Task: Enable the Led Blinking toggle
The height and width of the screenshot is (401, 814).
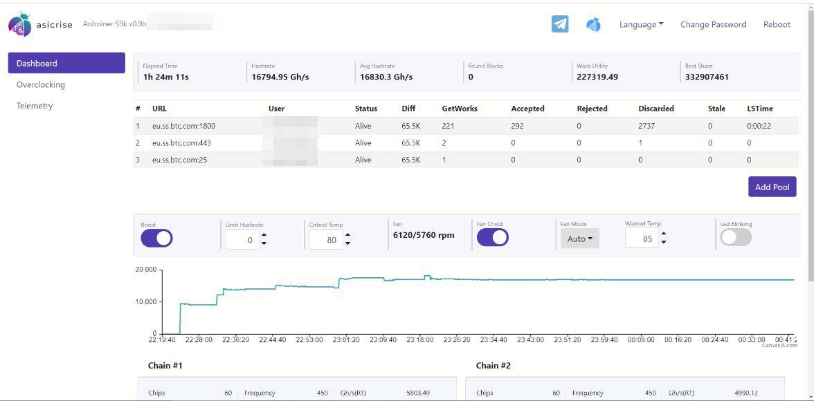Action: point(736,237)
